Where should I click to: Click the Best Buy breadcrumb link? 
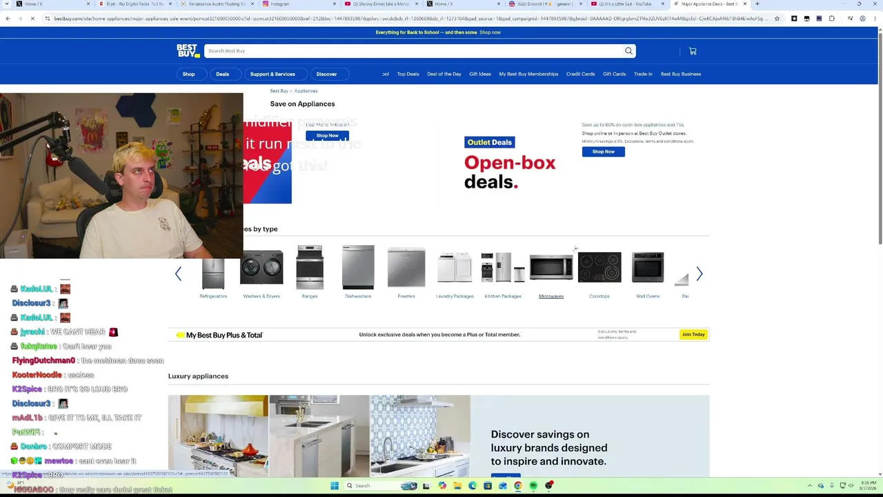pyautogui.click(x=279, y=91)
